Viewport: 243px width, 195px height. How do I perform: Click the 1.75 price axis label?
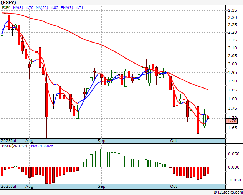[x=232, y=109]
